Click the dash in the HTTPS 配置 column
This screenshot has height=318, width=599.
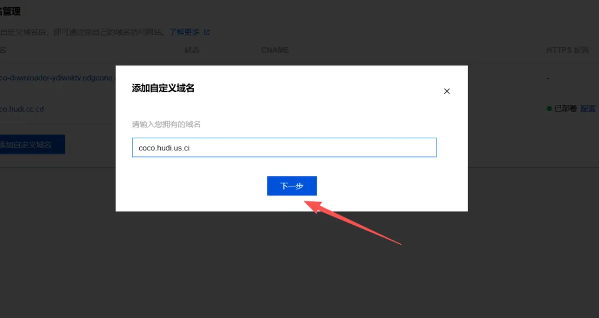(x=547, y=78)
